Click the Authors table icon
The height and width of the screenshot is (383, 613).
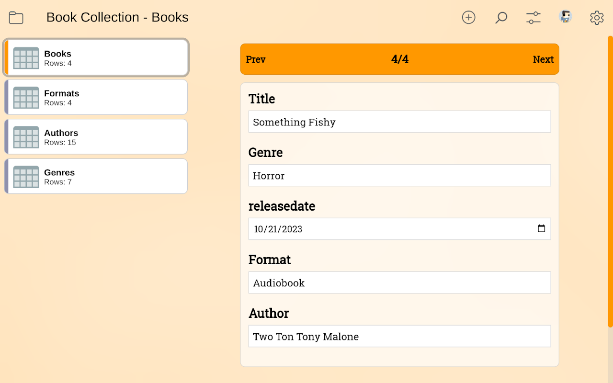click(26, 137)
